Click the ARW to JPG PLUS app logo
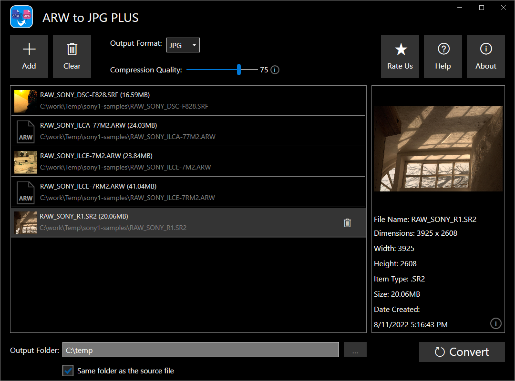515x381 pixels. point(21,18)
